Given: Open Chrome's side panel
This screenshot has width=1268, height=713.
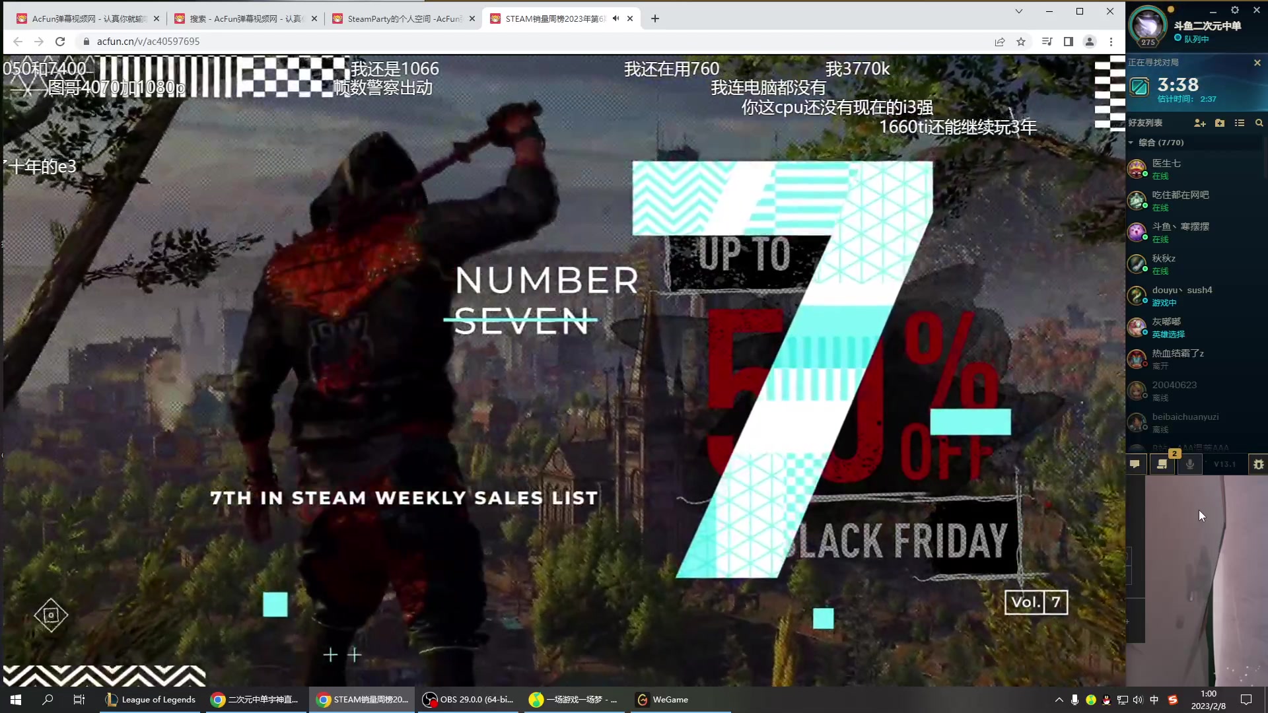Looking at the screenshot, I should pos(1068,42).
